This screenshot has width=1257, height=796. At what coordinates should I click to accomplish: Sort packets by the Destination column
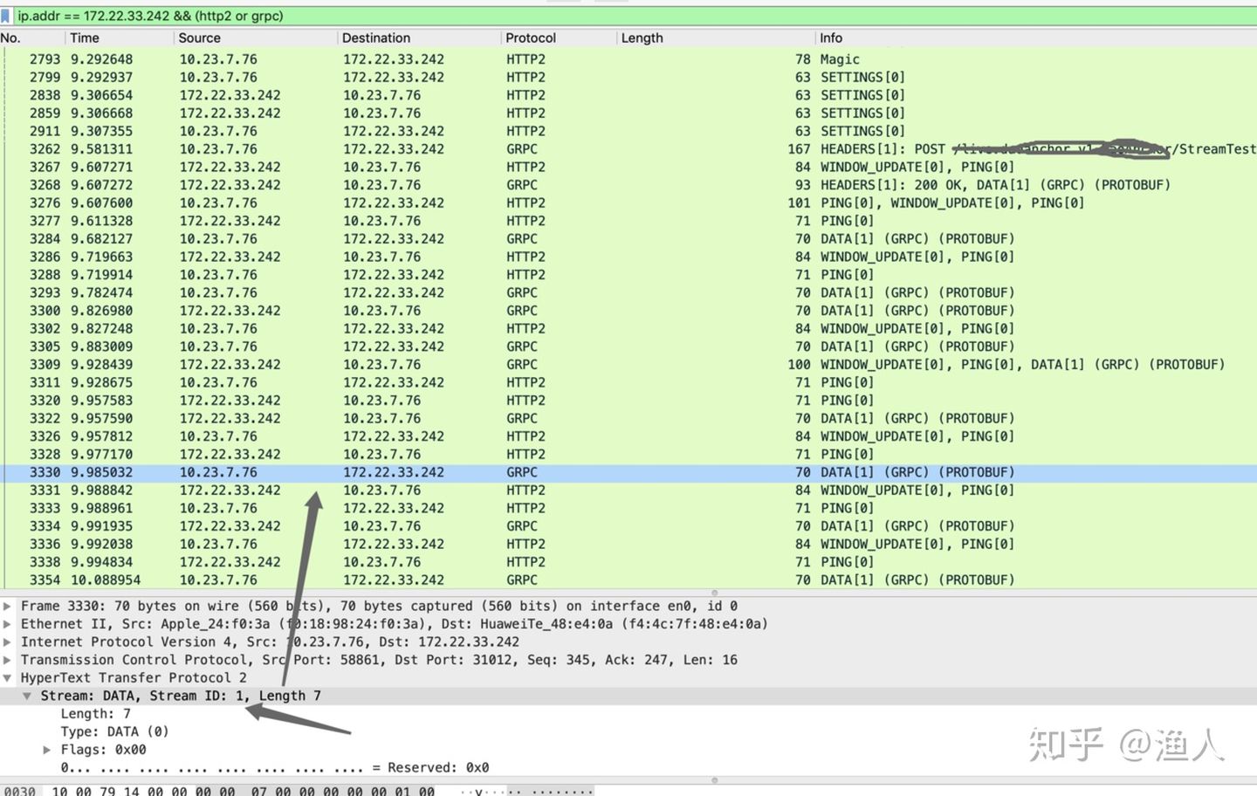pyautogui.click(x=419, y=38)
